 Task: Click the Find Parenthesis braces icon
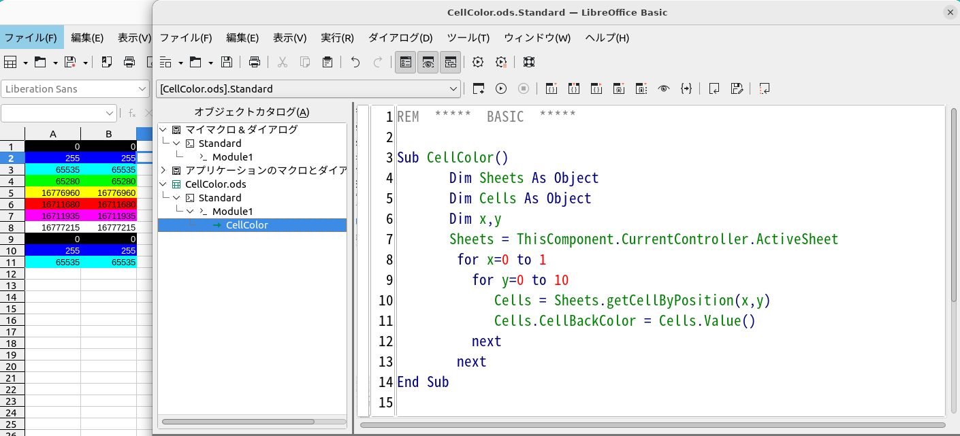tap(686, 88)
